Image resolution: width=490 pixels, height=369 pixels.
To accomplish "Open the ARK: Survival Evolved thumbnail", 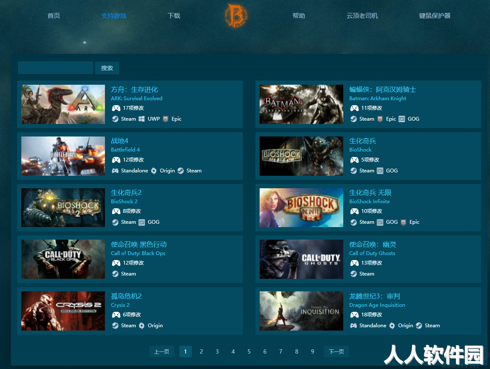I will (x=63, y=104).
